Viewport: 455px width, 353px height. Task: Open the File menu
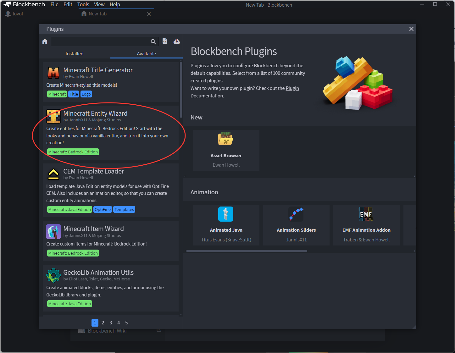click(x=54, y=4)
